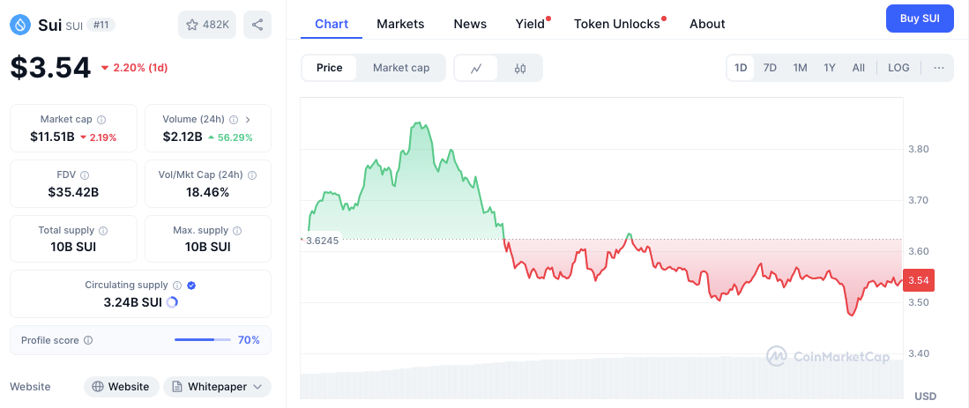969x408 pixels.
Task: Toggle the LOG scale on chart
Action: 898,68
